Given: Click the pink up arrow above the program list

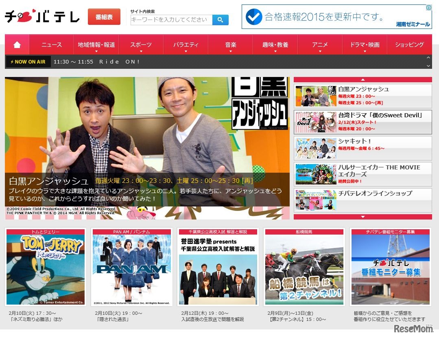Looking at the screenshot, I should (363, 80).
